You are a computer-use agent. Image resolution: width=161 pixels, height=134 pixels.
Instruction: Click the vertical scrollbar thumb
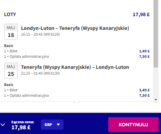156,34
